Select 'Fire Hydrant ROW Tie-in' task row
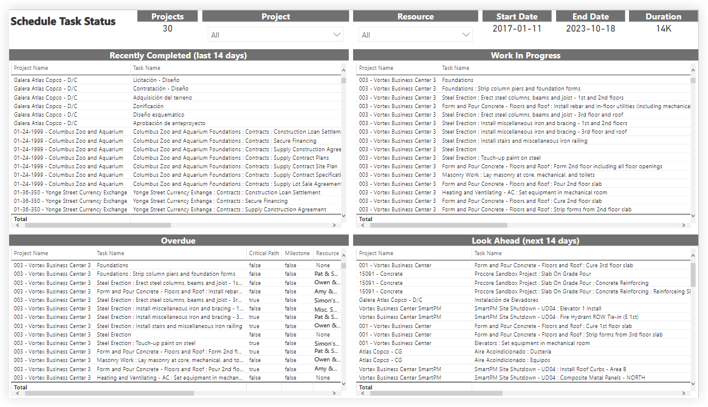708x407 pixels. pos(523,317)
